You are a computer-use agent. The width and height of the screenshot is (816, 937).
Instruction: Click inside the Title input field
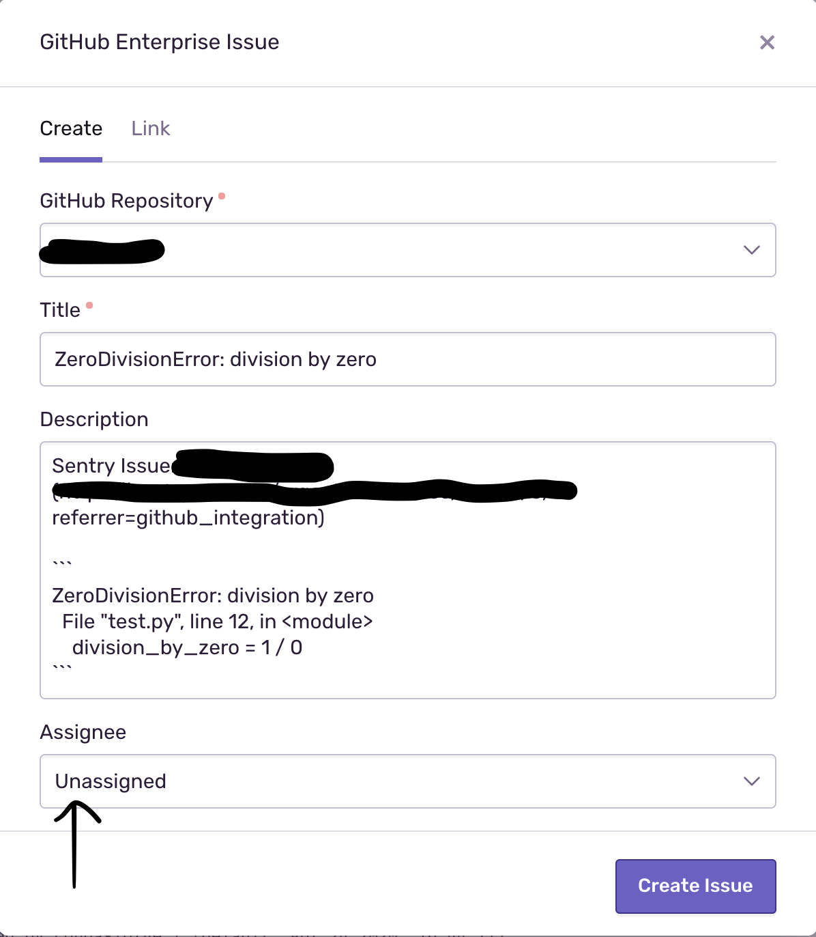(408, 359)
